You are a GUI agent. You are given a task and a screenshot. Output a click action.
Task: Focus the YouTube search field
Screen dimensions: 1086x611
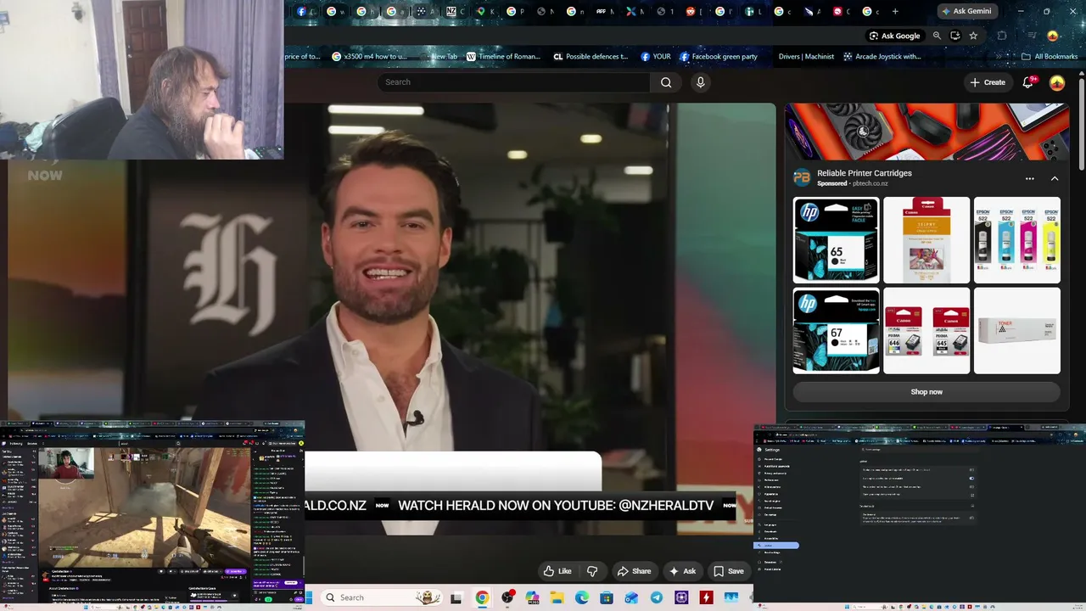(513, 82)
